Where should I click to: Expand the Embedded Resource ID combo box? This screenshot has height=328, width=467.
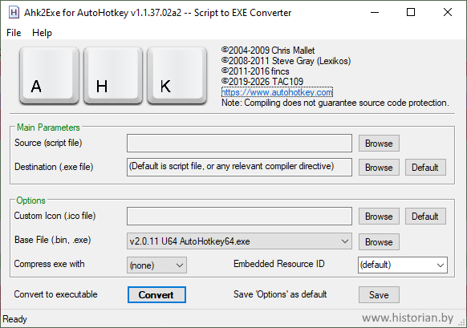point(402,265)
